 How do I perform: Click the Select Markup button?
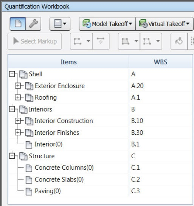point(35,41)
